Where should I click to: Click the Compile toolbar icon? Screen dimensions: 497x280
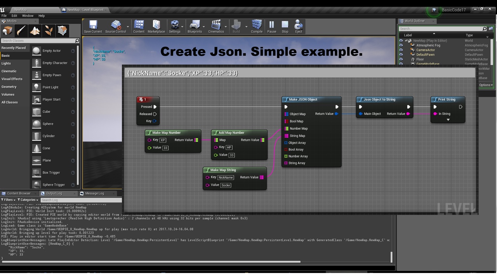click(257, 26)
